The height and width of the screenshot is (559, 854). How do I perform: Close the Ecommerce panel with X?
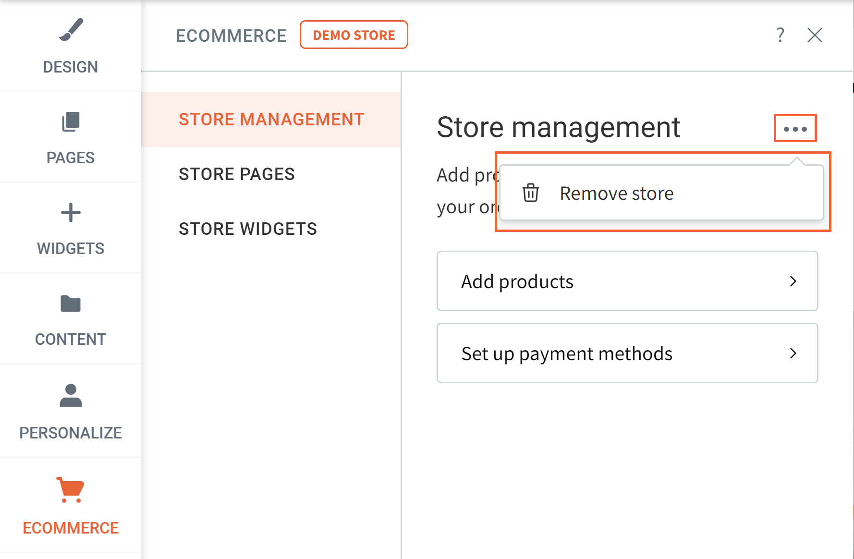click(x=815, y=35)
